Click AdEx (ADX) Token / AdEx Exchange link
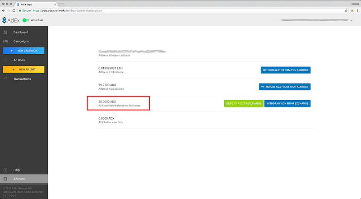This screenshot has height=199, width=361. 23,192
